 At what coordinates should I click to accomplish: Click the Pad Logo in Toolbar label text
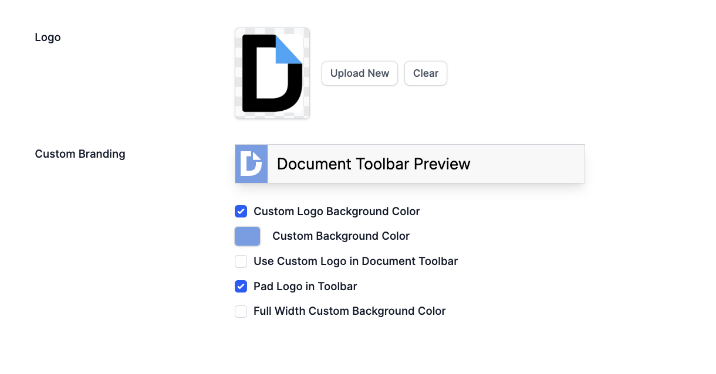coord(305,286)
